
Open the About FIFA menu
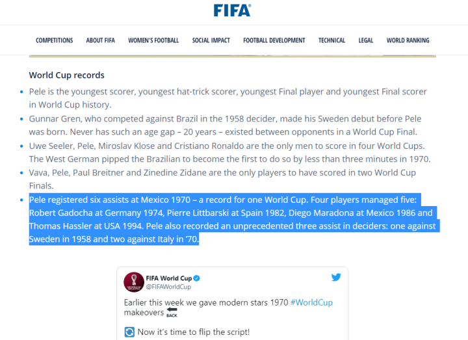[x=100, y=40]
